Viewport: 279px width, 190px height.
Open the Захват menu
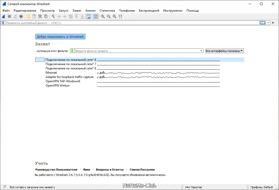tap(77, 11)
